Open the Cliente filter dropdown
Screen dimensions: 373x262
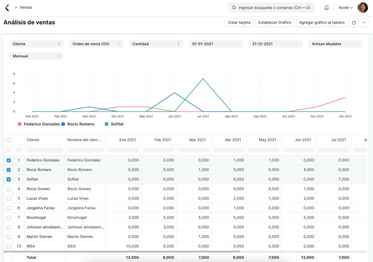36,44
